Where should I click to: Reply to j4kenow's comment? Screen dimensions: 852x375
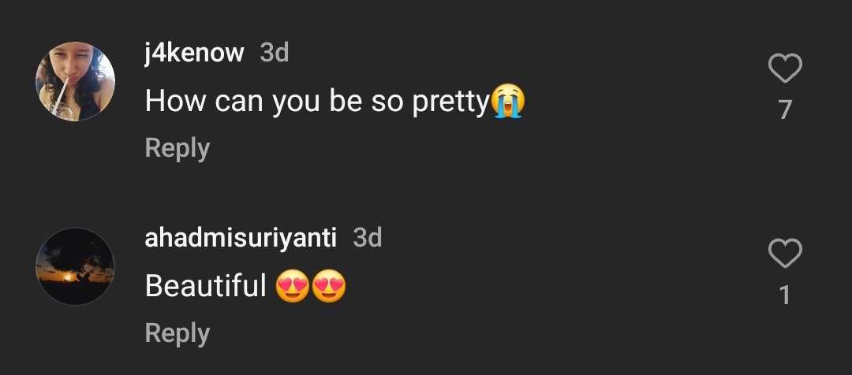[x=177, y=148]
